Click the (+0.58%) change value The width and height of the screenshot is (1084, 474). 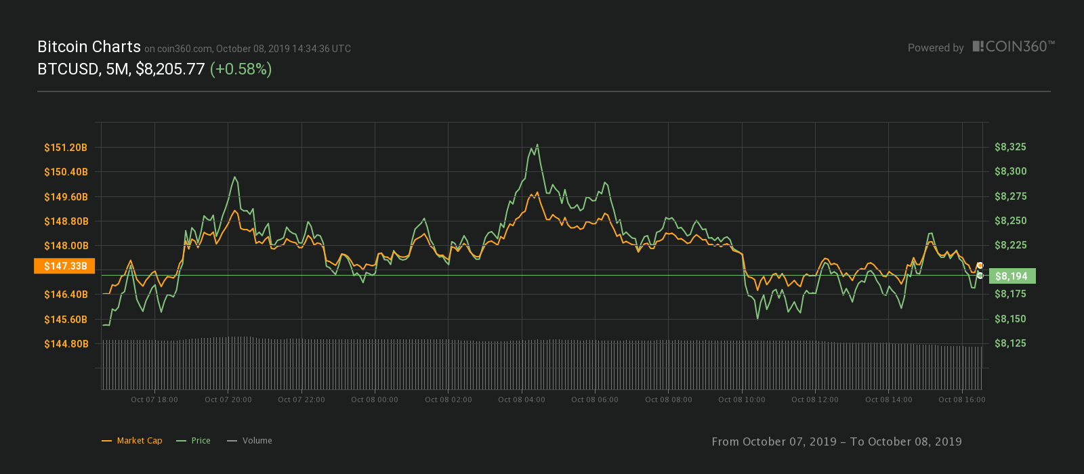[241, 69]
